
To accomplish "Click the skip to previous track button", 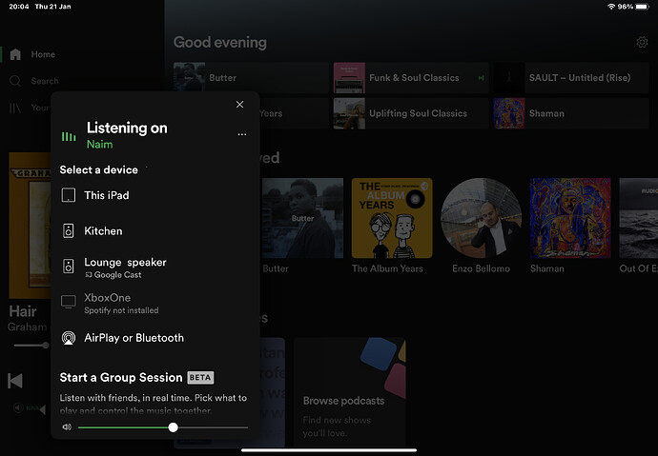I will [15, 381].
